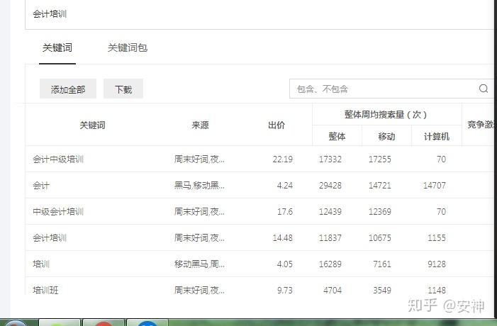497x326 pixels.
Task: Click the 会计培训 search box at top
Action: click(x=260, y=14)
